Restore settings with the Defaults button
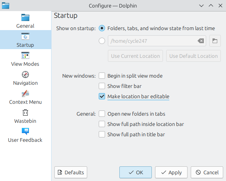This screenshot has width=226, height=181. [71, 172]
